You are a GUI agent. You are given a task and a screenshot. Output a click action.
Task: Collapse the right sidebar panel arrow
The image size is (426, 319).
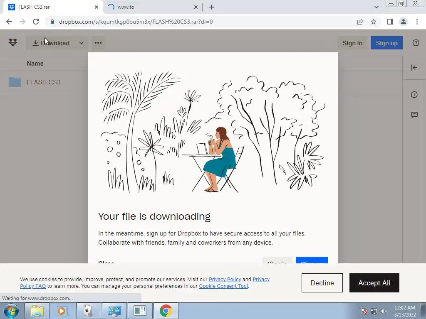pos(414,68)
